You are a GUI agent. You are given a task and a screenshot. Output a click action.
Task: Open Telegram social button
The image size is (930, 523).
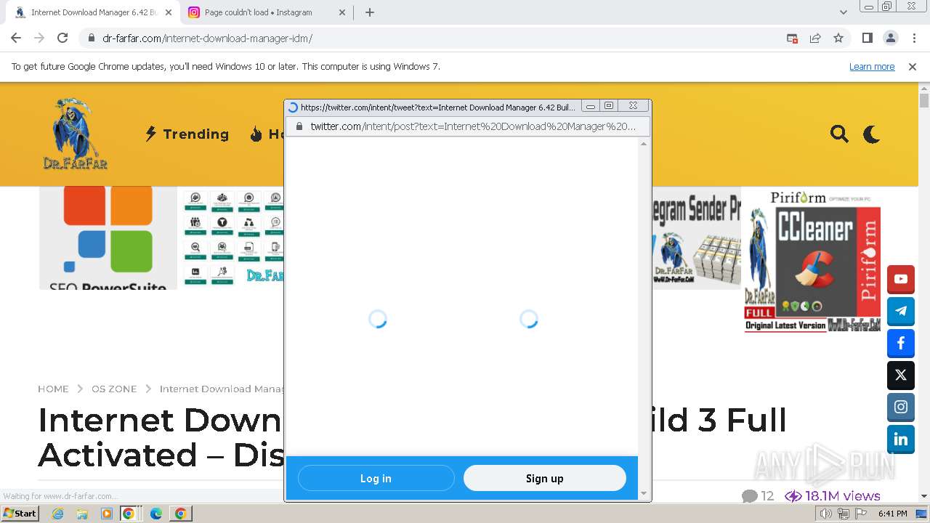pyautogui.click(x=901, y=311)
